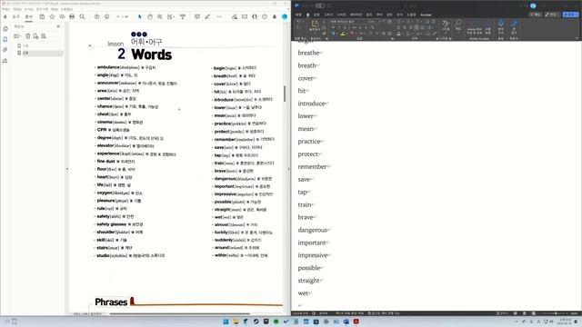The width and height of the screenshot is (582, 327).
Task: Select bookmark 2과 in Acrobat
Action: click(x=25, y=53)
